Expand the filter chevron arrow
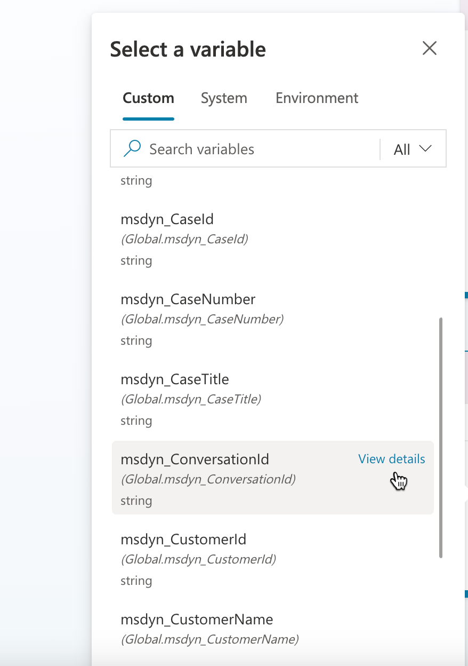 425,149
